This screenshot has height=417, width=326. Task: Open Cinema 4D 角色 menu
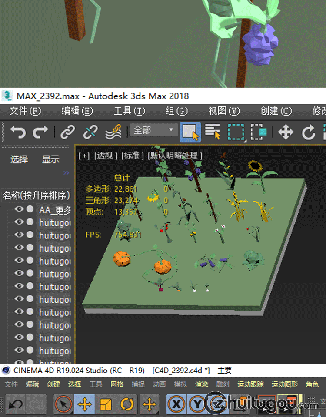tap(312, 384)
